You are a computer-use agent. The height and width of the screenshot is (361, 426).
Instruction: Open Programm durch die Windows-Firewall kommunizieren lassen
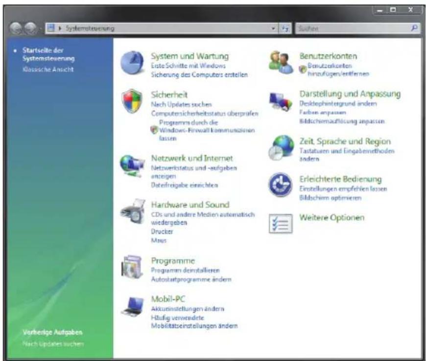[x=207, y=130]
